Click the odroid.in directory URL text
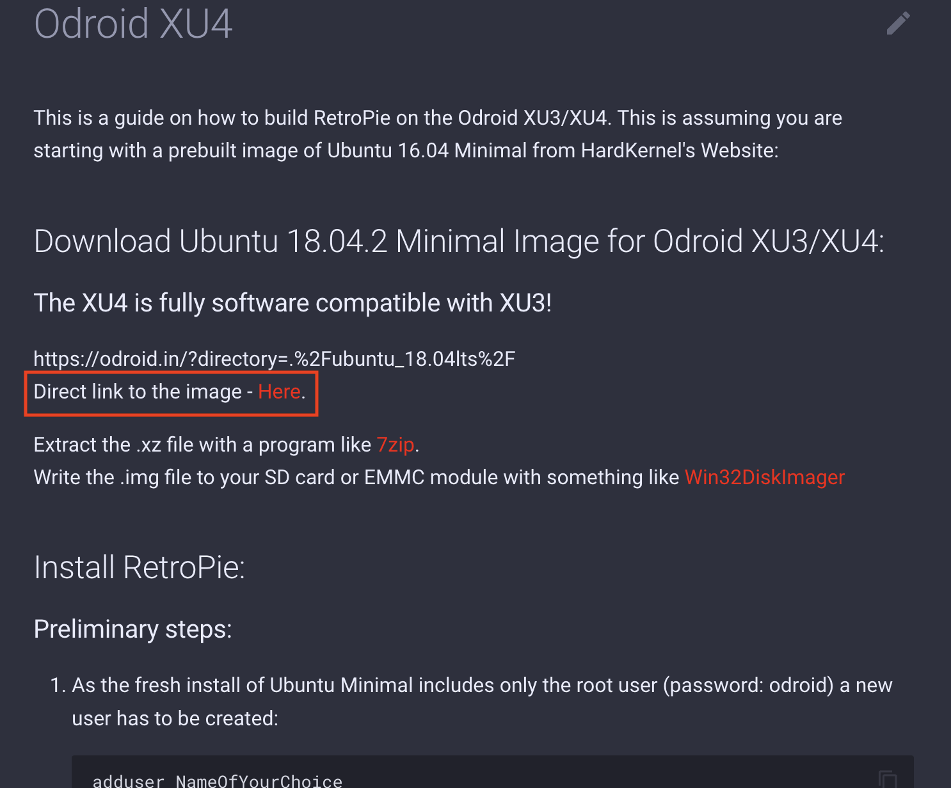The height and width of the screenshot is (788, 951). point(274,359)
